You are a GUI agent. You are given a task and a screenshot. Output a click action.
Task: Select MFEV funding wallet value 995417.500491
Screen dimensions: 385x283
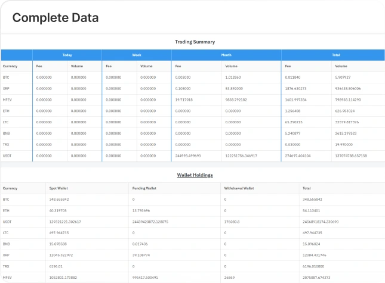pyautogui.click(x=145, y=278)
